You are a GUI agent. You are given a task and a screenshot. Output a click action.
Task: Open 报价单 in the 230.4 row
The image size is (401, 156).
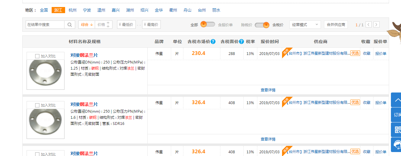(x=381, y=53)
